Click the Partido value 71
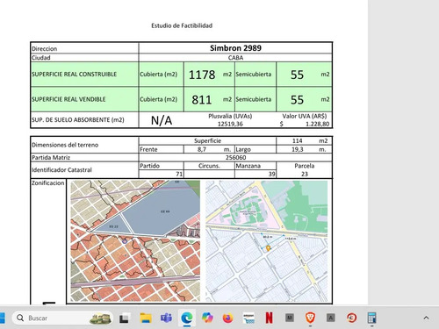The image size is (439, 329). coord(179,174)
